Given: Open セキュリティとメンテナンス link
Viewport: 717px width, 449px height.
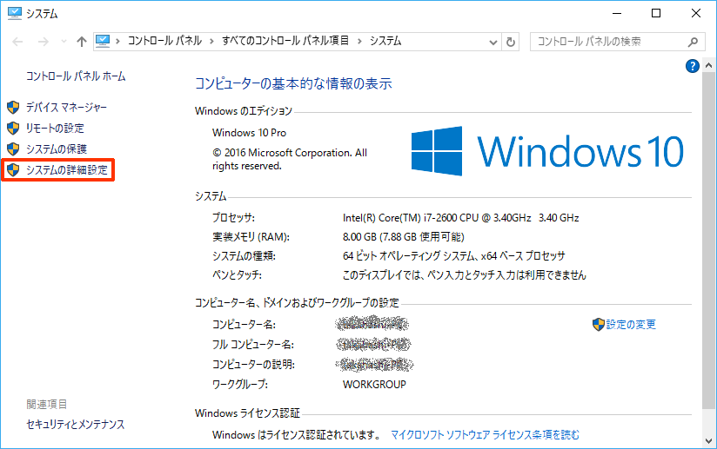Looking at the screenshot, I should pyautogui.click(x=76, y=425).
